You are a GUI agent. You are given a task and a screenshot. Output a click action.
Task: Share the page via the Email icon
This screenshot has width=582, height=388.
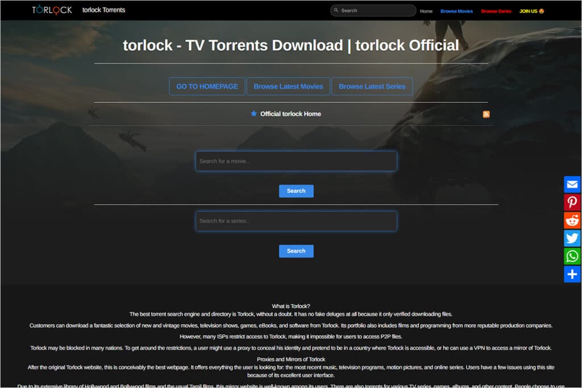(x=572, y=185)
